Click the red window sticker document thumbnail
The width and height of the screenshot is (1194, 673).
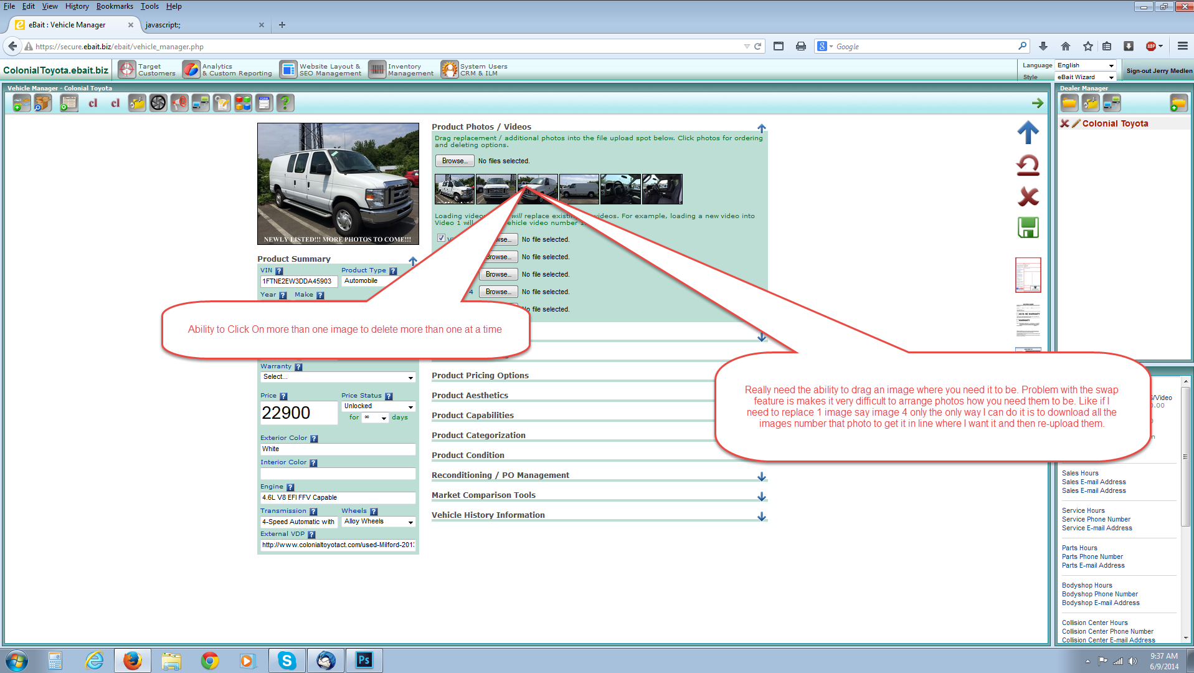click(1028, 275)
